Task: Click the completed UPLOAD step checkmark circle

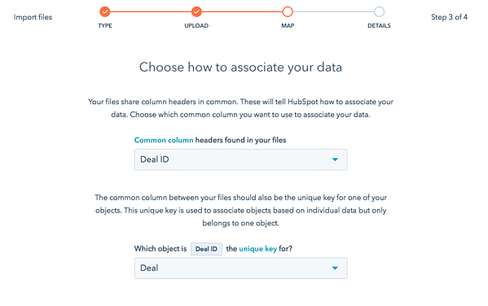Action: tap(196, 12)
